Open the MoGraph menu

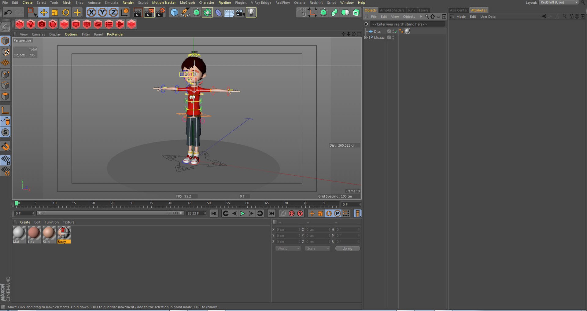tap(187, 2)
